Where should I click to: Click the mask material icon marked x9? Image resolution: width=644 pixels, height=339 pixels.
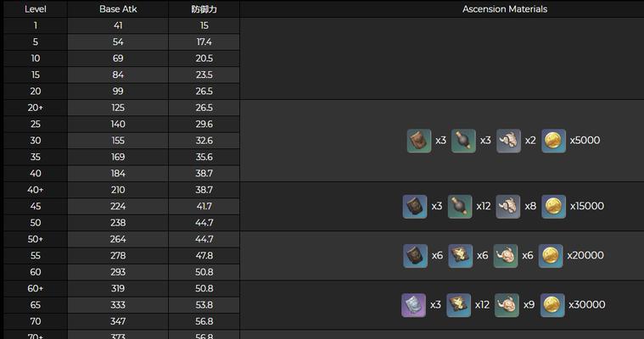pyautogui.click(x=507, y=304)
